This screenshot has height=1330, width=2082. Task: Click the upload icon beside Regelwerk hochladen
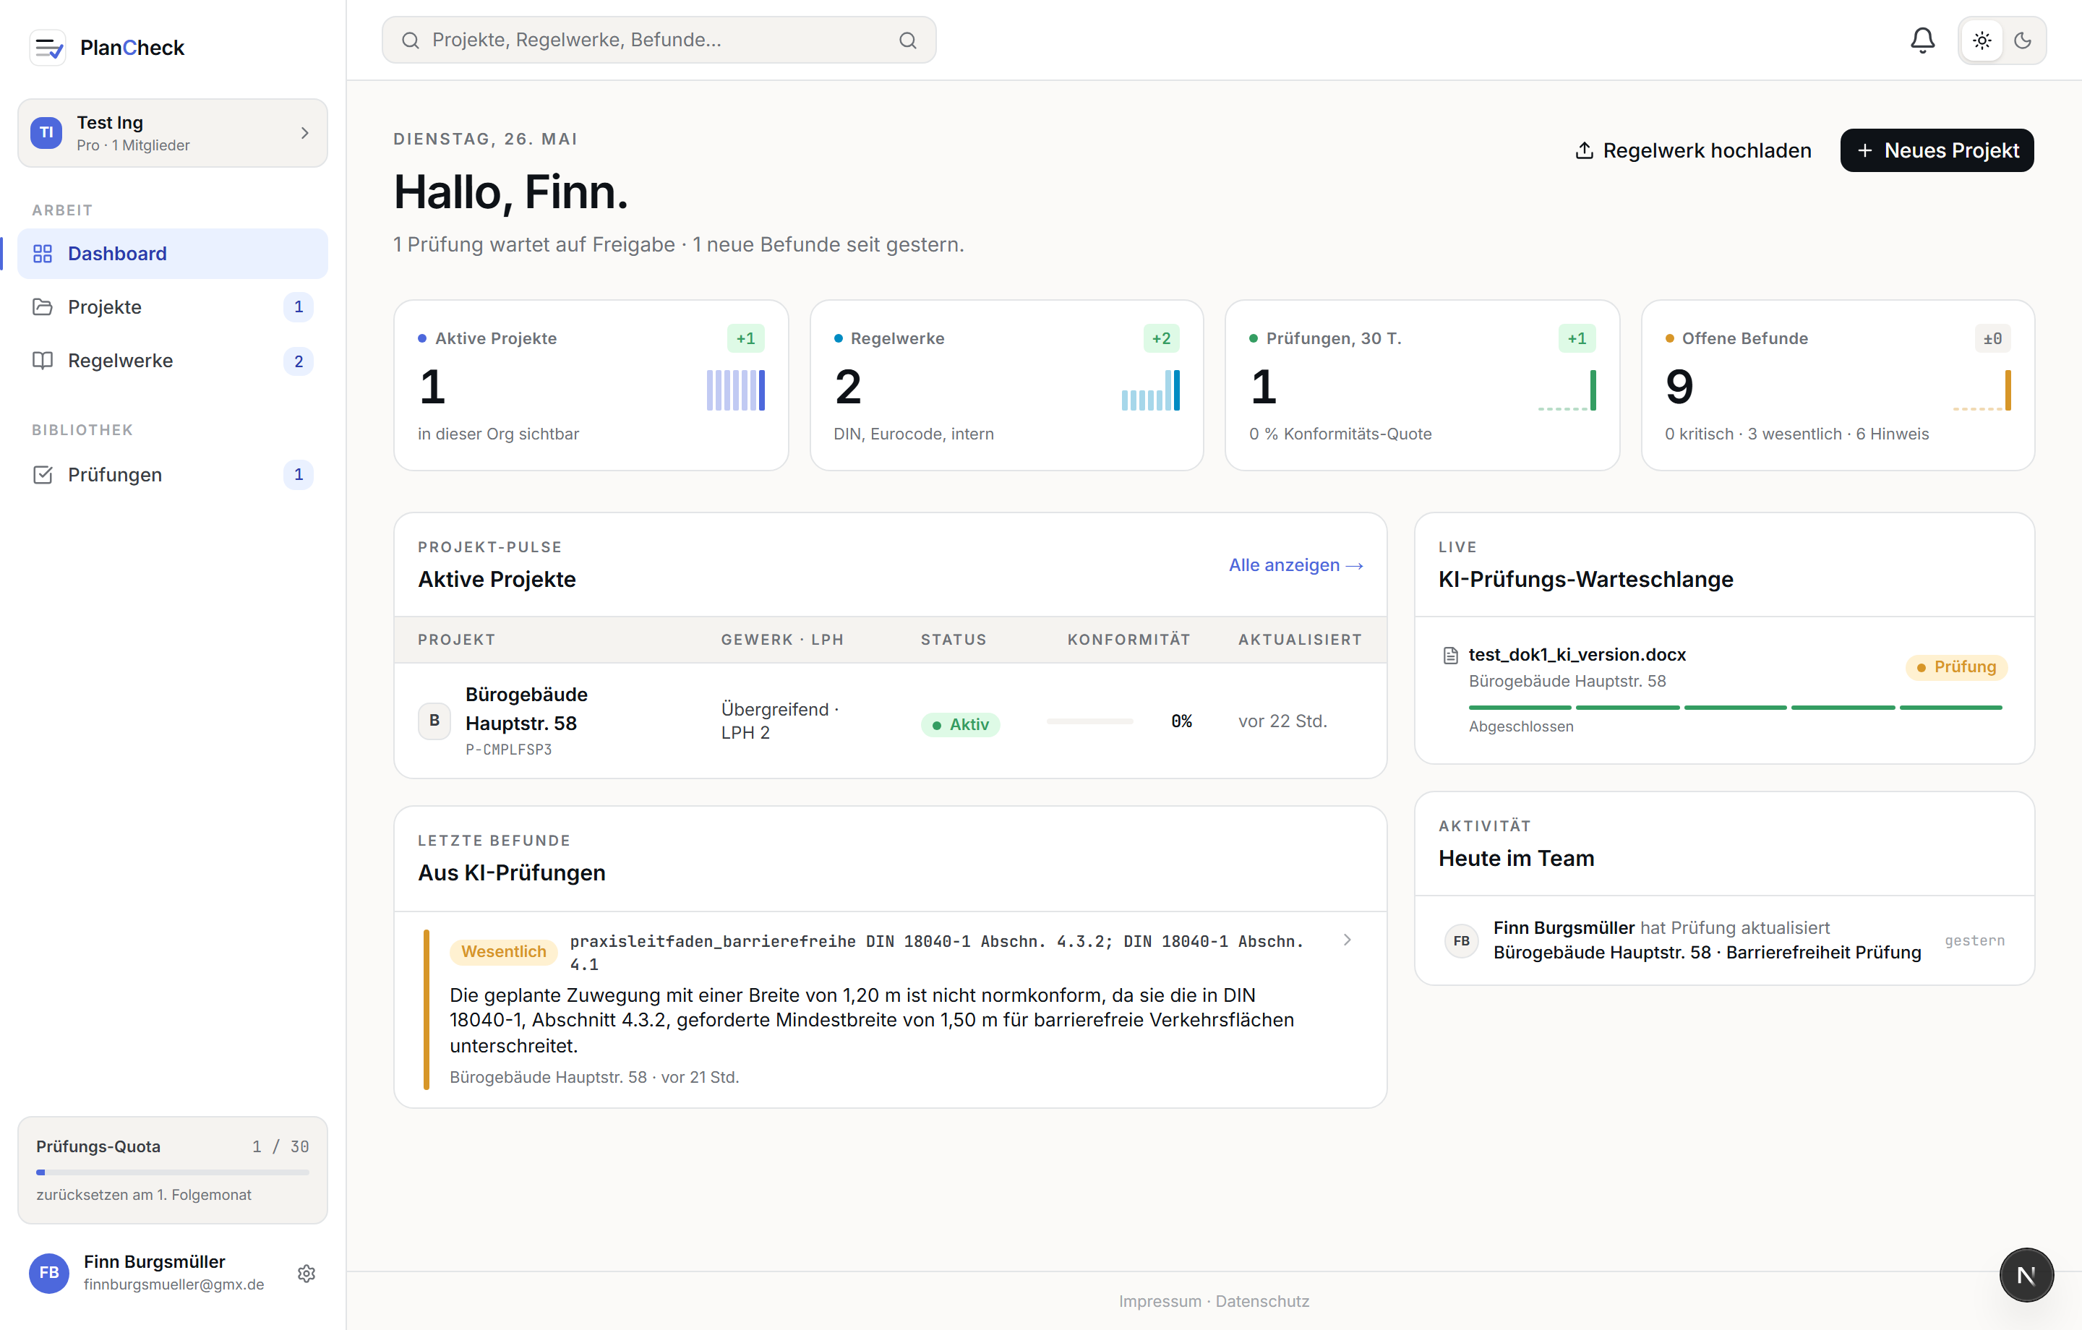pos(1584,150)
